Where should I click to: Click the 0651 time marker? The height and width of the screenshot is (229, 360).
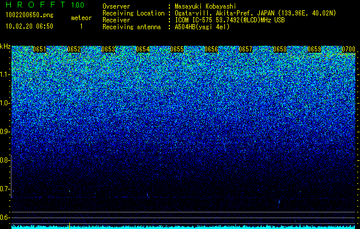click(x=39, y=49)
